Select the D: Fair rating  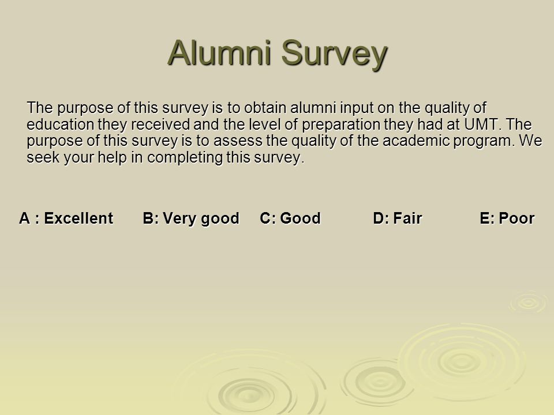click(398, 218)
